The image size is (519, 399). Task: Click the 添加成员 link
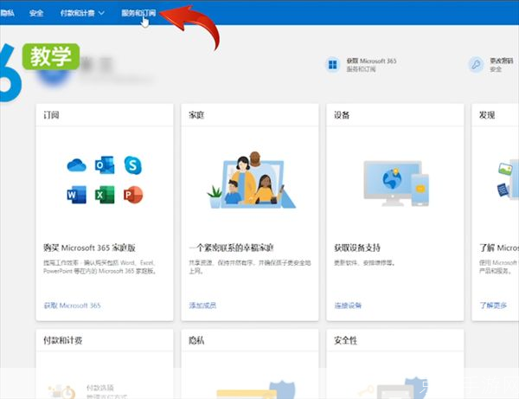click(x=202, y=306)
